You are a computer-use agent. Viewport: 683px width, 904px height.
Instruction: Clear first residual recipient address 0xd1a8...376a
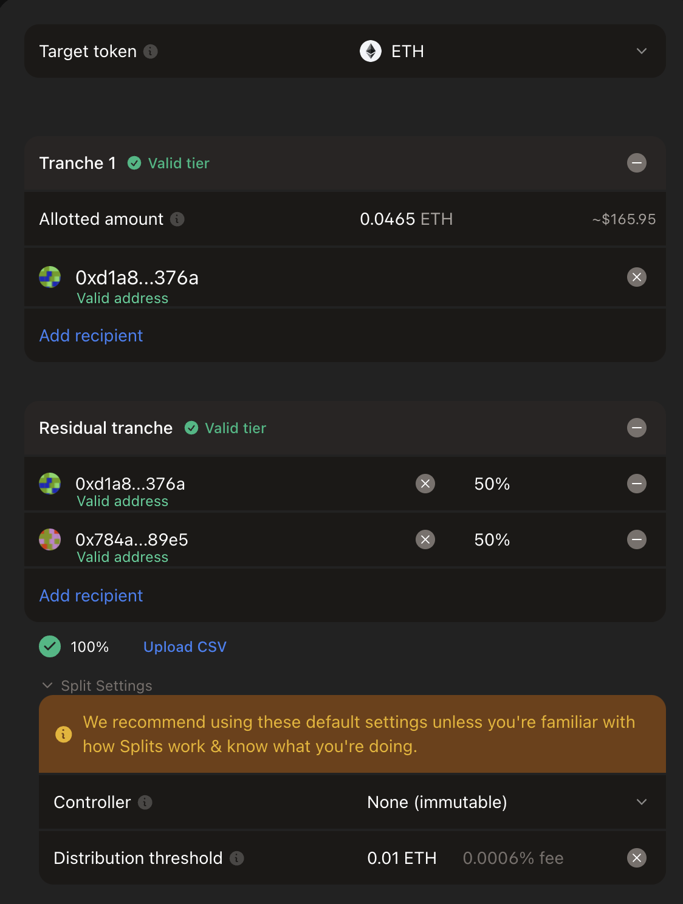pos(425,484)
